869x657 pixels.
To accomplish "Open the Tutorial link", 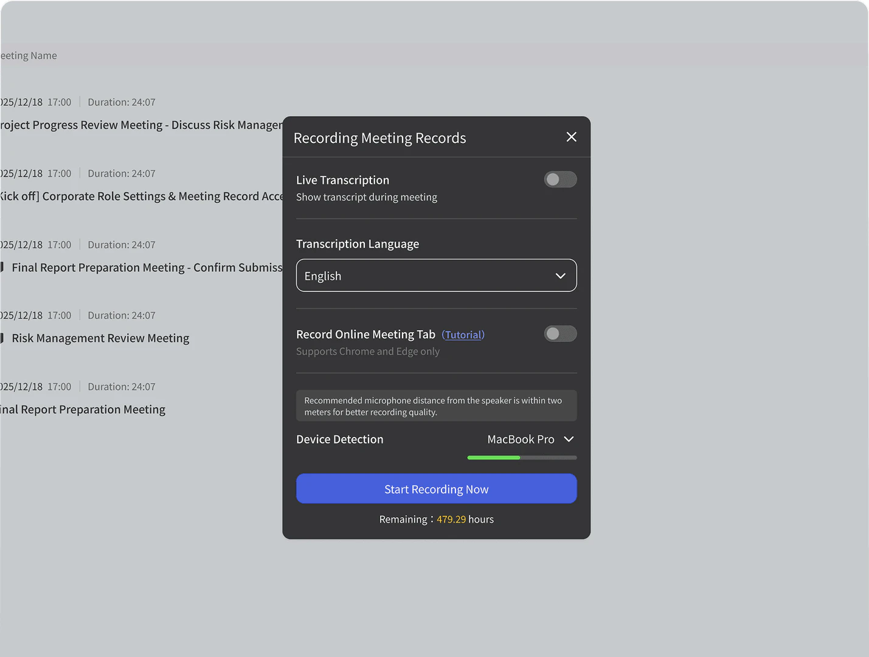I will pos(463,335).
